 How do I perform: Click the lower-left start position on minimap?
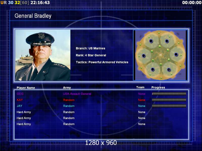(153, 69)
